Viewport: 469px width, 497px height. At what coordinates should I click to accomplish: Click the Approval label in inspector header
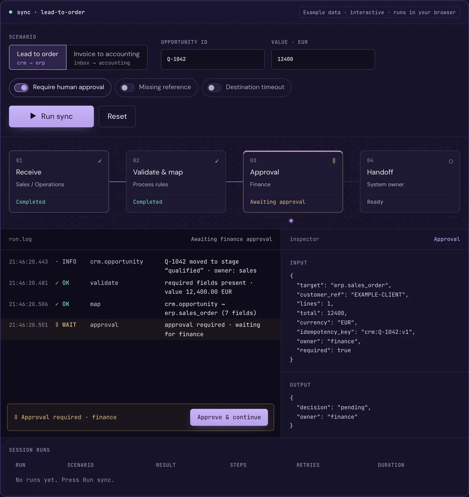coord(447,239)
